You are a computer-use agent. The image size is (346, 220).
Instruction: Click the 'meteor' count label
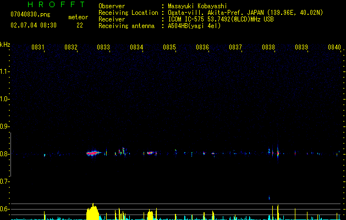tap(78, 17)
